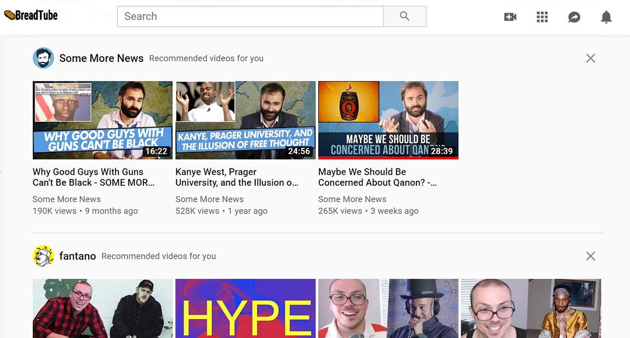Click the 28:39 duration badge
The image size is (630, 338).
(442, 151)
